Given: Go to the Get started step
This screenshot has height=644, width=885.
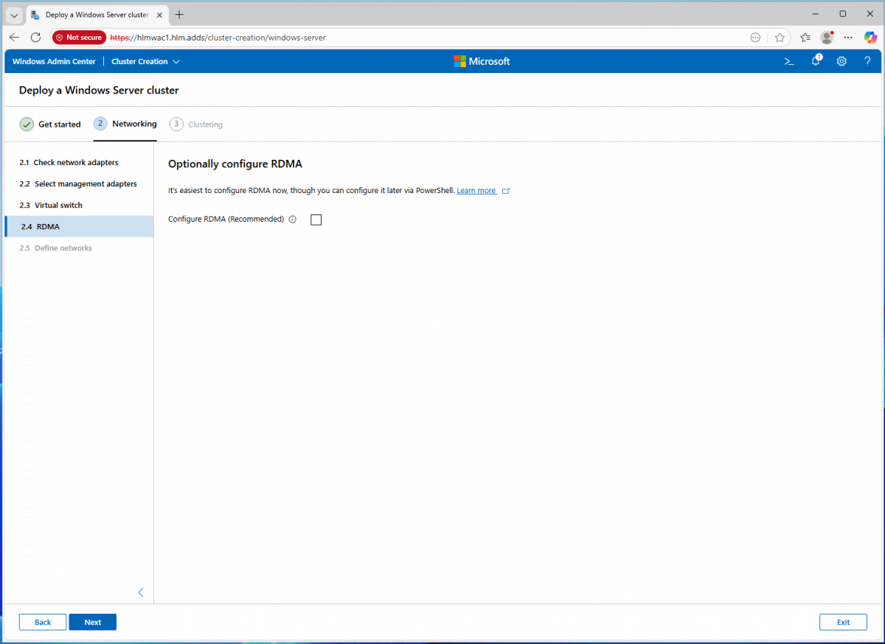Looking at the screenshot, I should coord(50,125).
